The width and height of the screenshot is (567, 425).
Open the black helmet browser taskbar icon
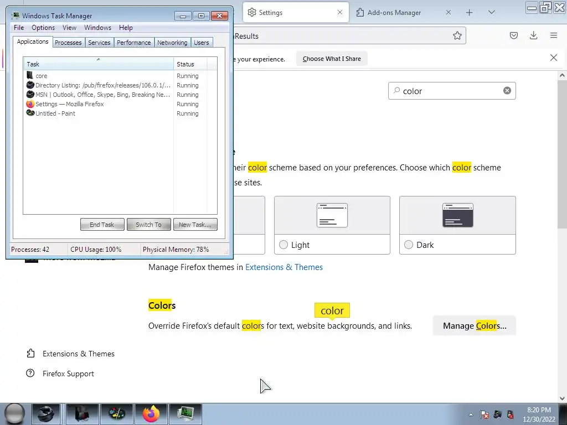tap(46, 414)
